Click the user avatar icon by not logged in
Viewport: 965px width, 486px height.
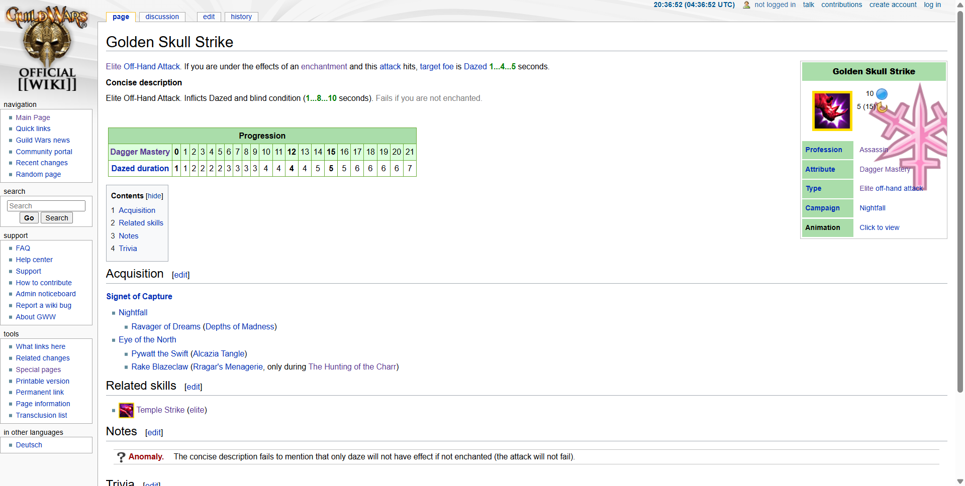click(x=746, y=5)
